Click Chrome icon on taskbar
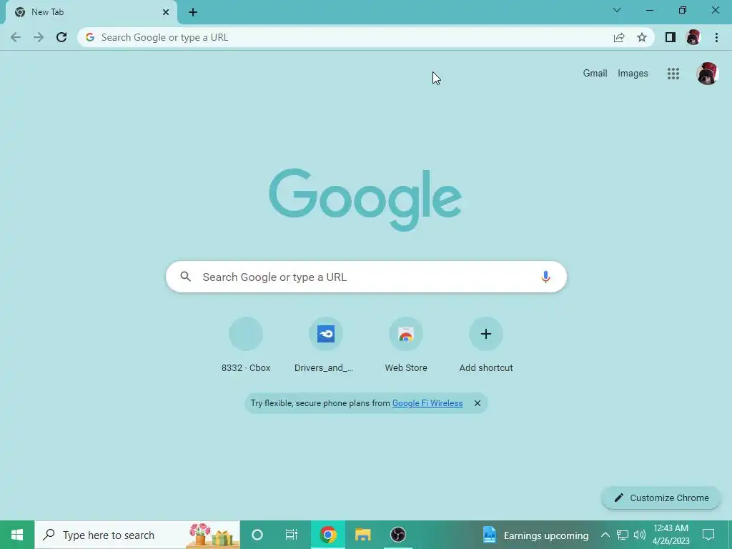 coord(327,535)
